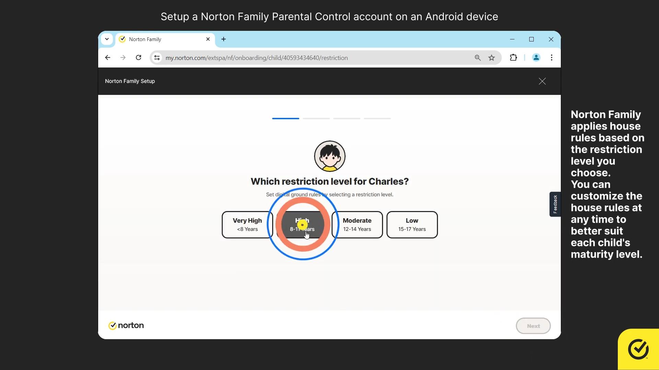Image resolution: width=659 pixels, height=370 pixels.
Task: Open the browser extensions puzzle icon
Action: [513, 58]
